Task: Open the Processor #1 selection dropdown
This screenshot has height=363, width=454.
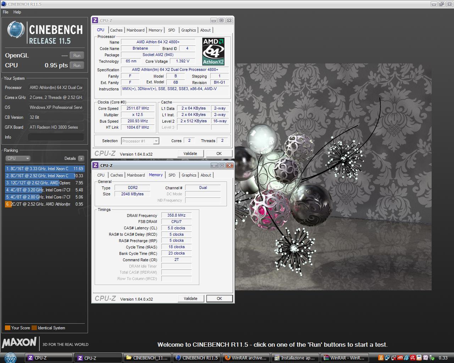Action: pos(140,141)
